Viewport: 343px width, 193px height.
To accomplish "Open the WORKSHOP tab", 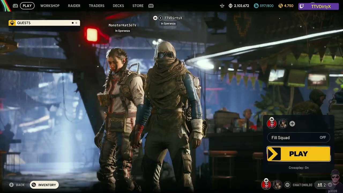I will pos(50,6).
